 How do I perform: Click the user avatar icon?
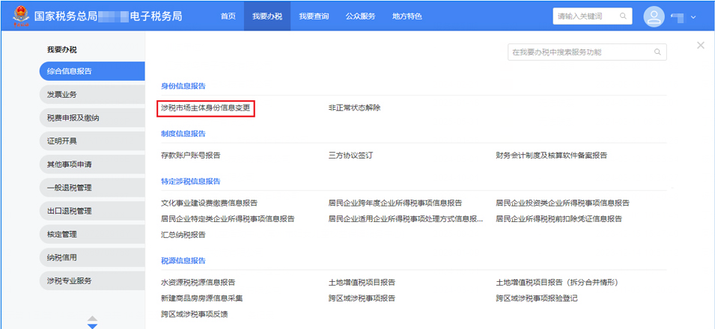coord(654,16)
